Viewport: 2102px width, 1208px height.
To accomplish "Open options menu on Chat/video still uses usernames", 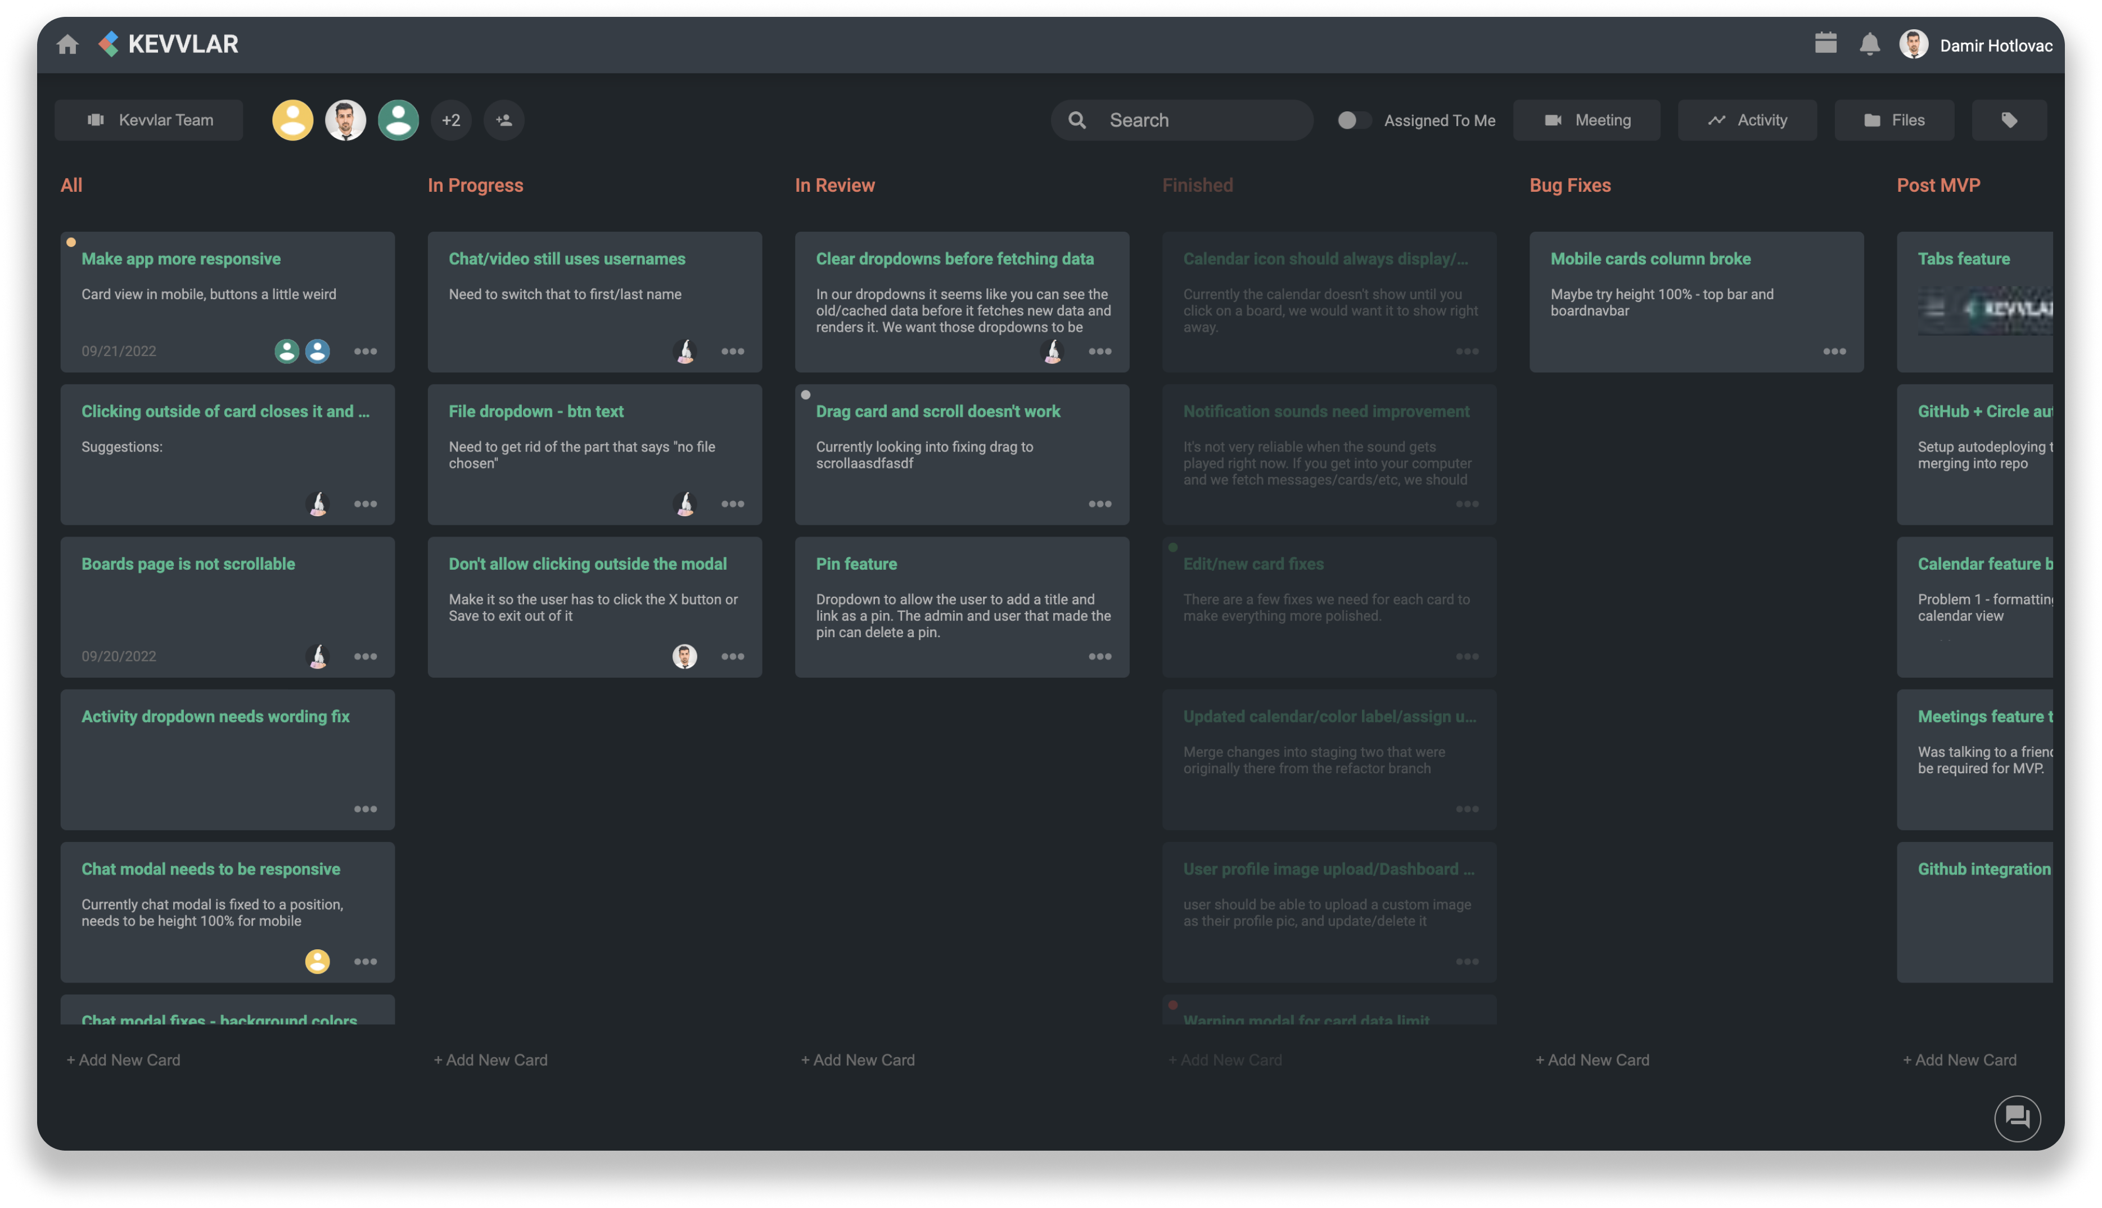I will click(x=733, y=351).
